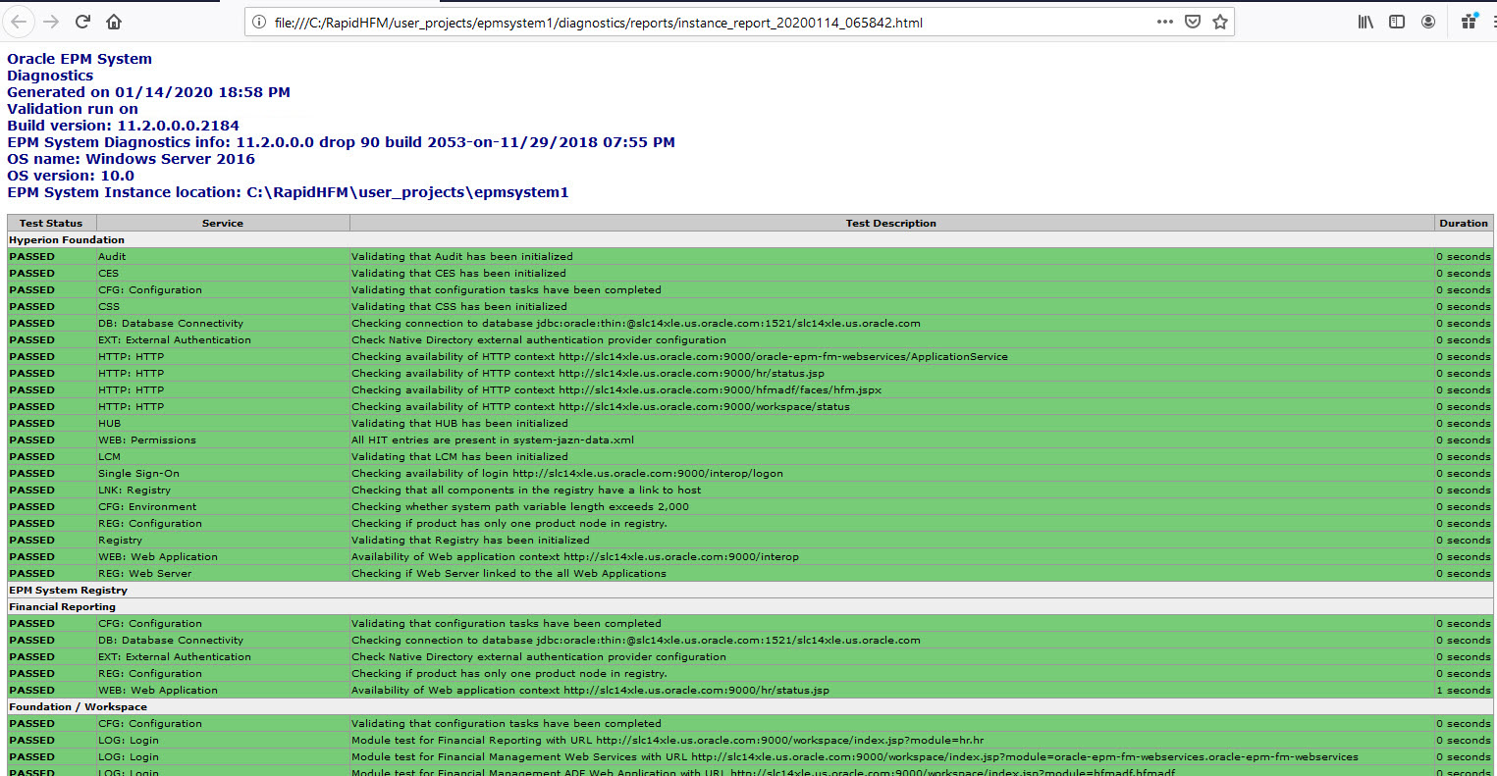Bookmark this page with the star icon
1497x776 pixels.
1220,22
